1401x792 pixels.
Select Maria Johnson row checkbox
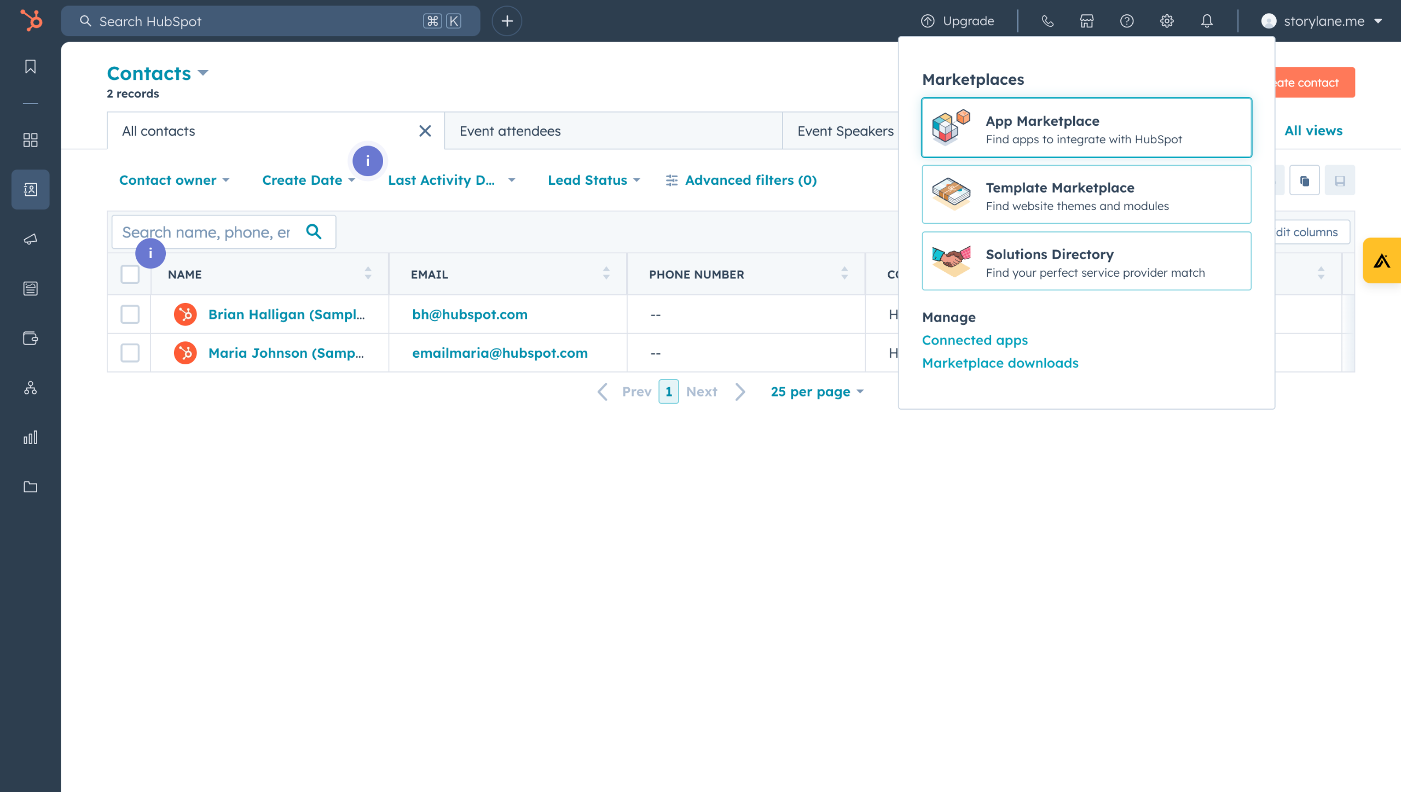130,353
